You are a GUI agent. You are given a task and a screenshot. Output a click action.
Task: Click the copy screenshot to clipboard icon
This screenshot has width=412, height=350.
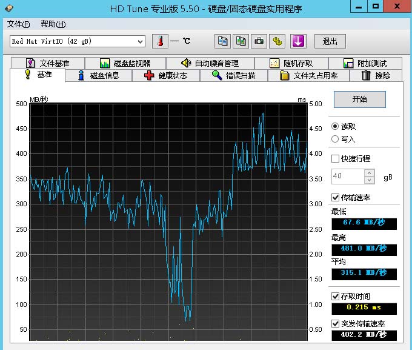click(x=241, y=41)
